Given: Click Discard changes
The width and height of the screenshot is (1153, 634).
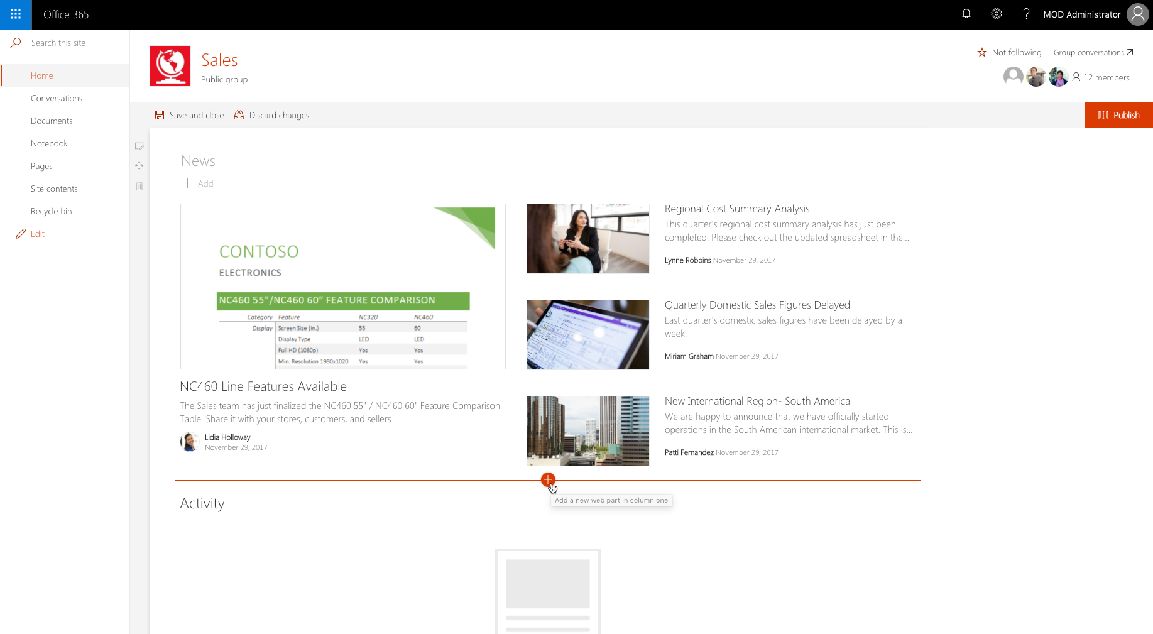Looking at the screenshot, I should point(271,115).
